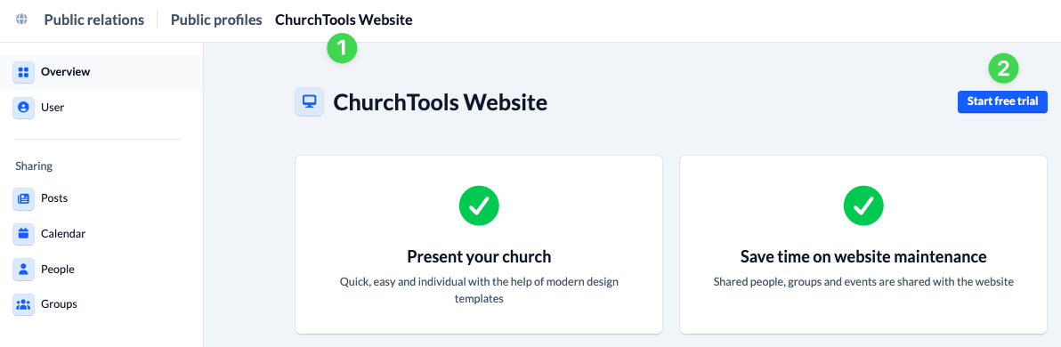Open the Public relations breadcrumb

tap(94, 20)
